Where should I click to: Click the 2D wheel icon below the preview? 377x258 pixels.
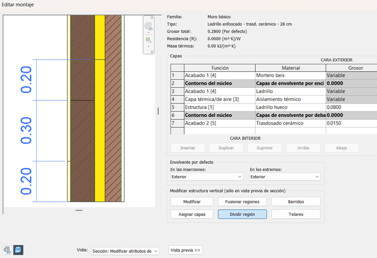point(7,250)
